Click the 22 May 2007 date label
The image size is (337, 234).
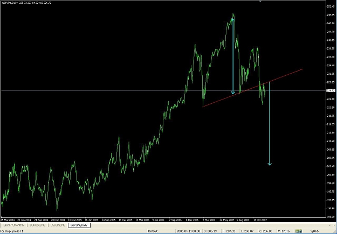(227, 220)
